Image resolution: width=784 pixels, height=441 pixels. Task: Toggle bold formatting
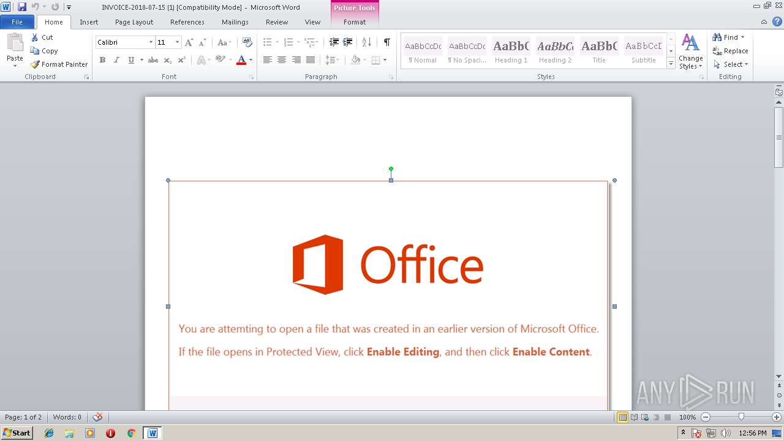(x=102, y=60)
